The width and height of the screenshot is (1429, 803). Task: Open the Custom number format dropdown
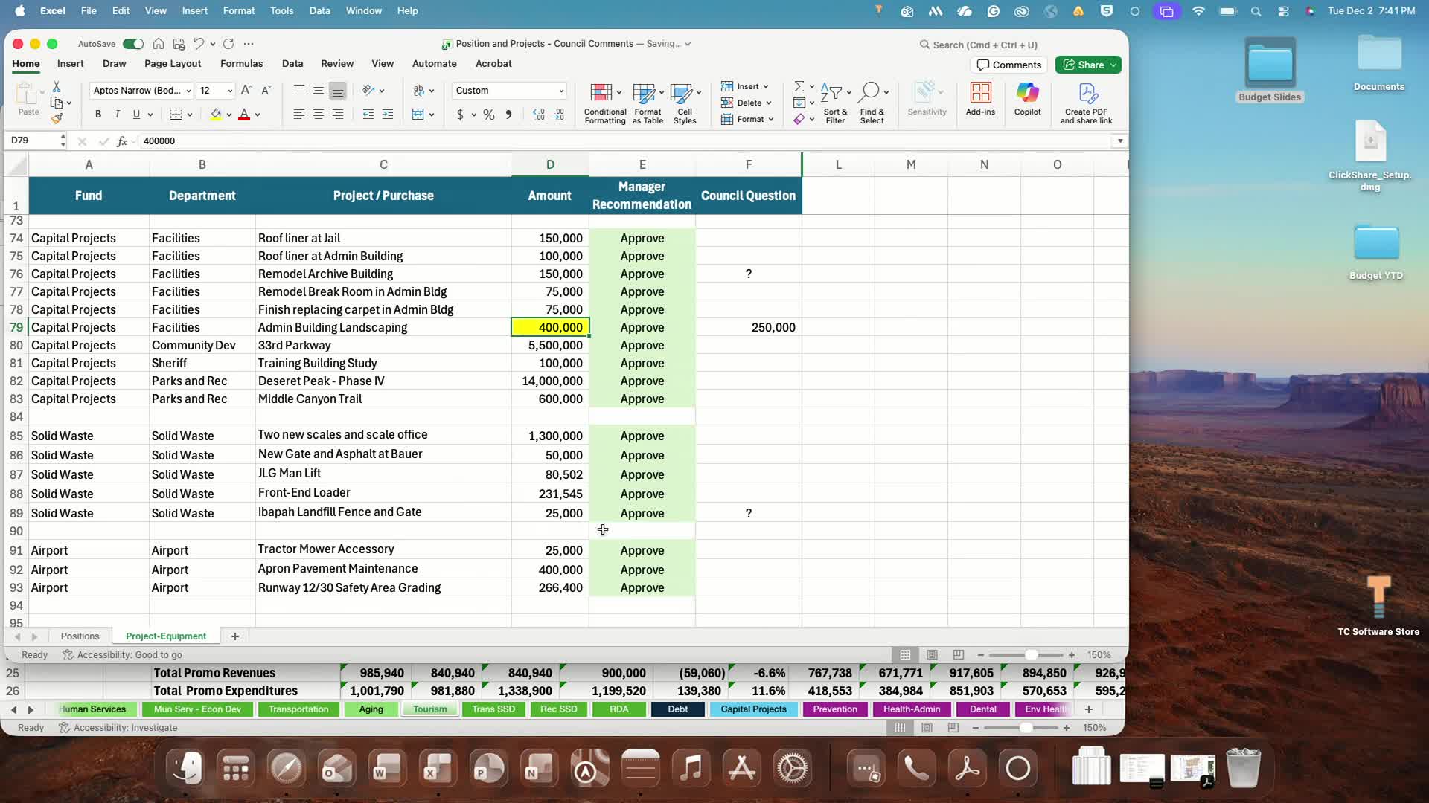[x=561, y=91]
